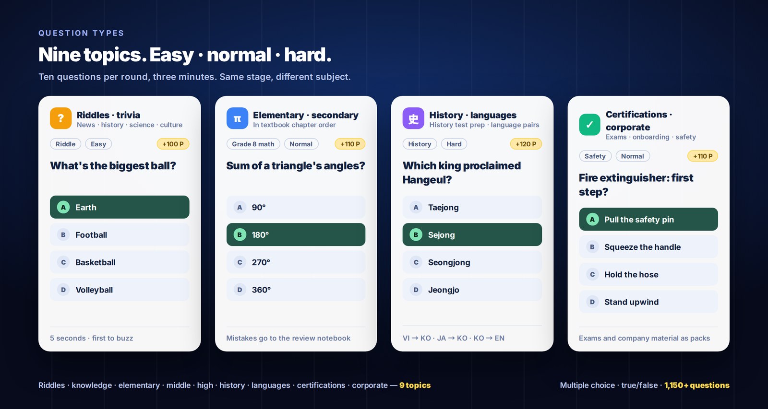Click the green checkmark certifications icon
Image resolution: width=768 pixels, height=409 pixels.
[589, 125]
